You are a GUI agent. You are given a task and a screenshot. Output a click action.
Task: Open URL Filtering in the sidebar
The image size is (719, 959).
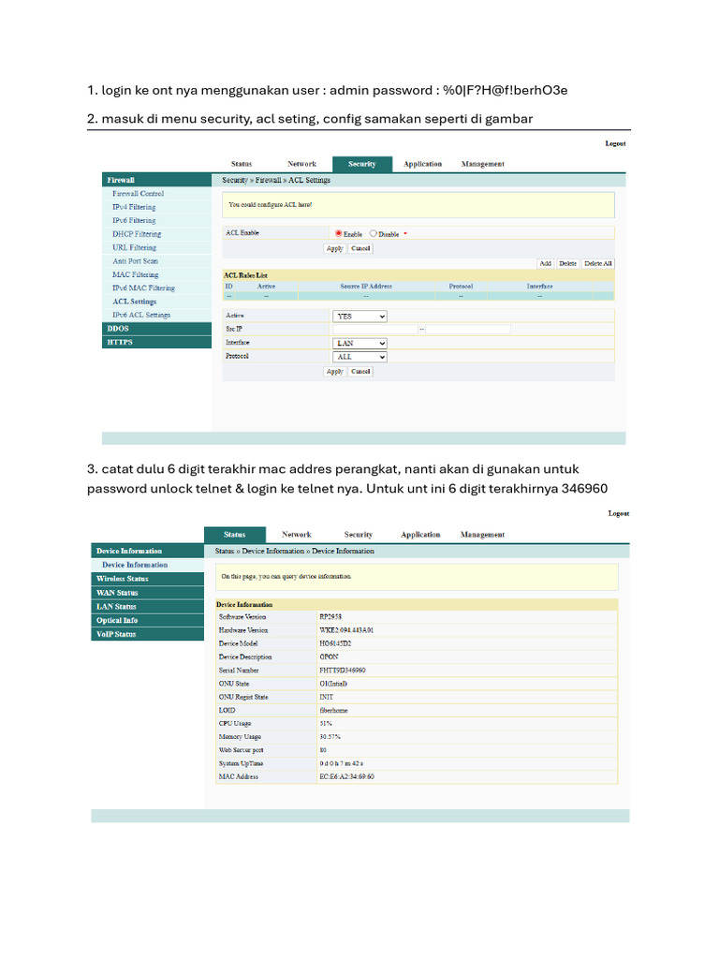pos(135,247)
